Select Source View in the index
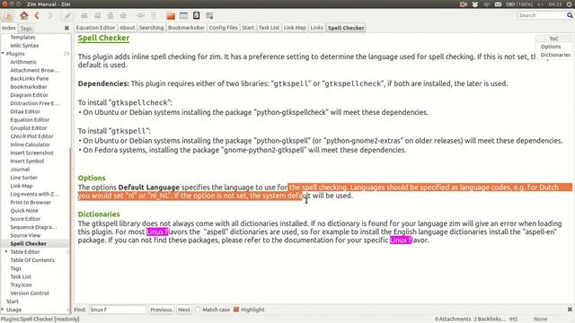Viewport: 575px width, 323px height. pyautogui.click(x=25, y=235)
